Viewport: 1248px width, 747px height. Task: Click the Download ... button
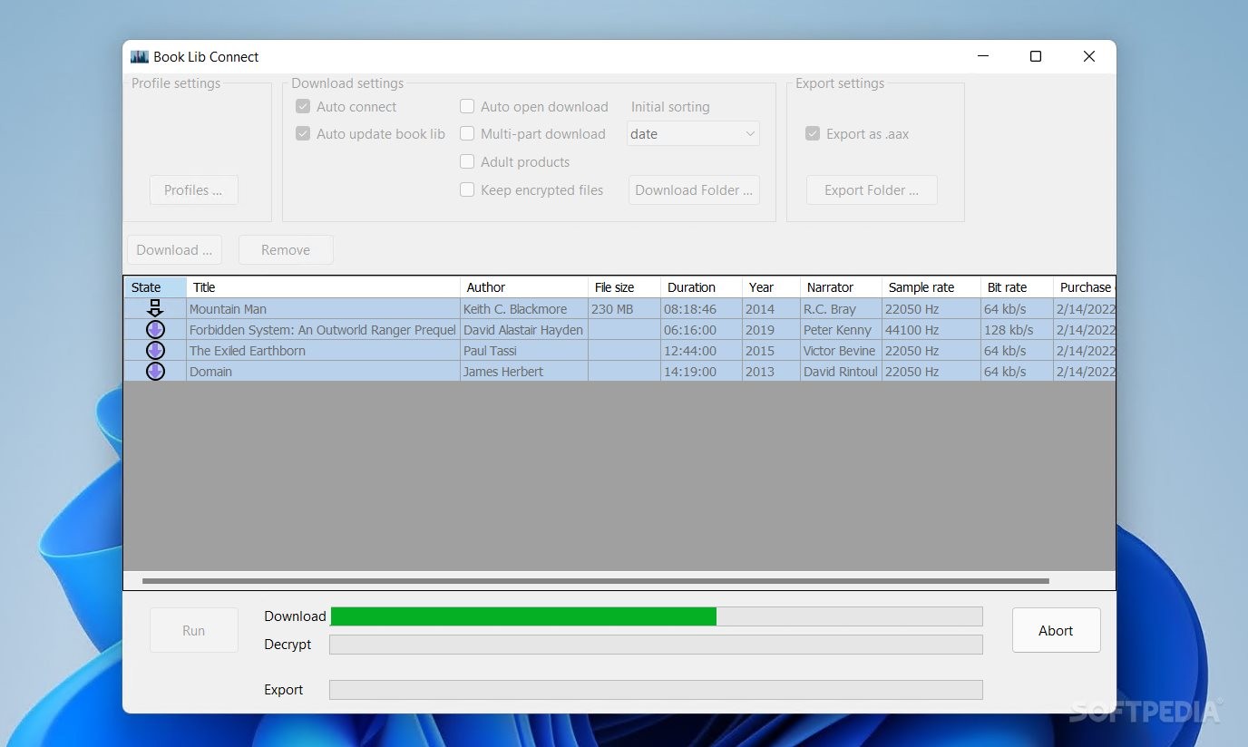(174, 249)
